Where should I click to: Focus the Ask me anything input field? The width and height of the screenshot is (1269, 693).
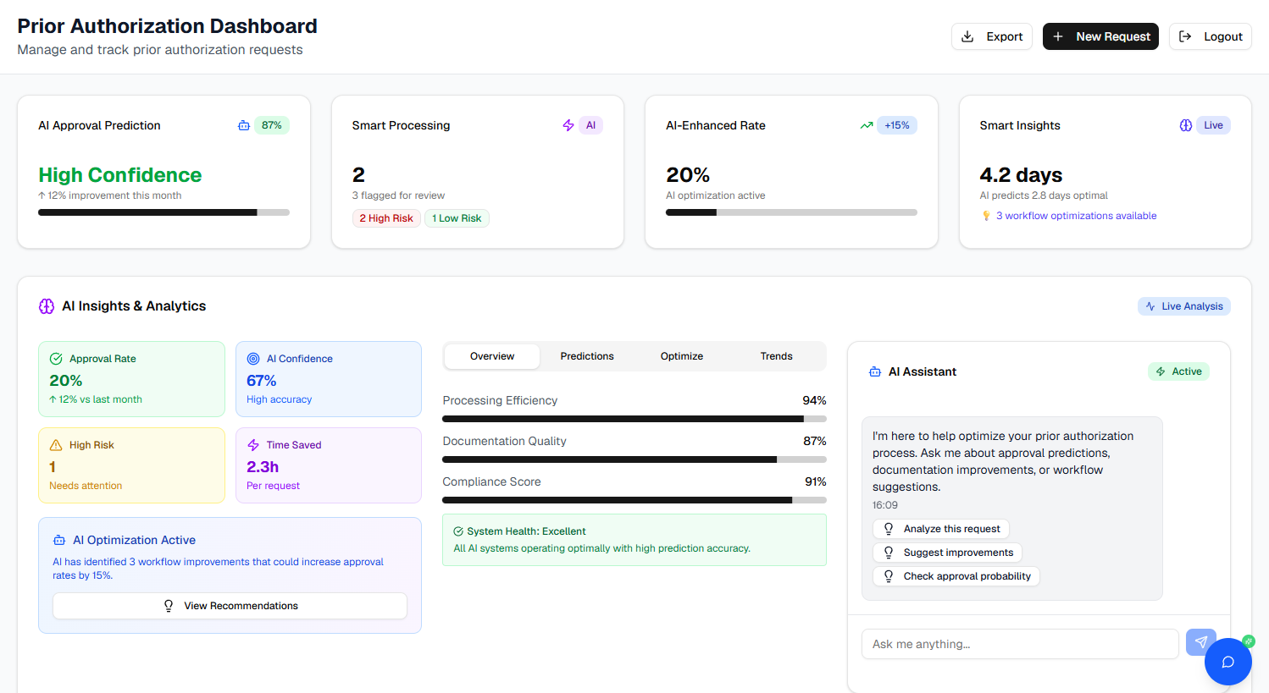(x=1019, y=644)
